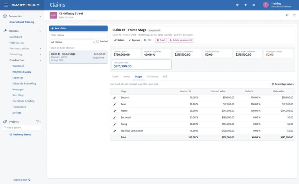Collapse the Companies section chevron
The width and height of the screenshot is (299, 184).
(x=40, y=16)
